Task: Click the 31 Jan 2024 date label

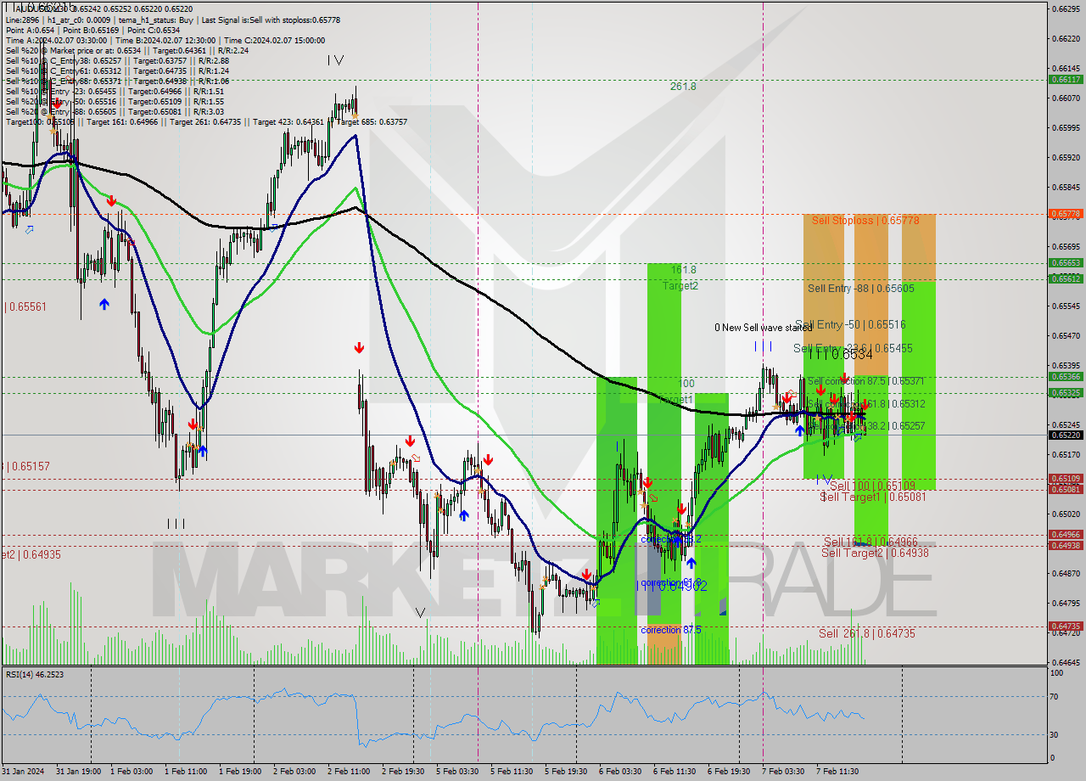Action: (22, 772)
